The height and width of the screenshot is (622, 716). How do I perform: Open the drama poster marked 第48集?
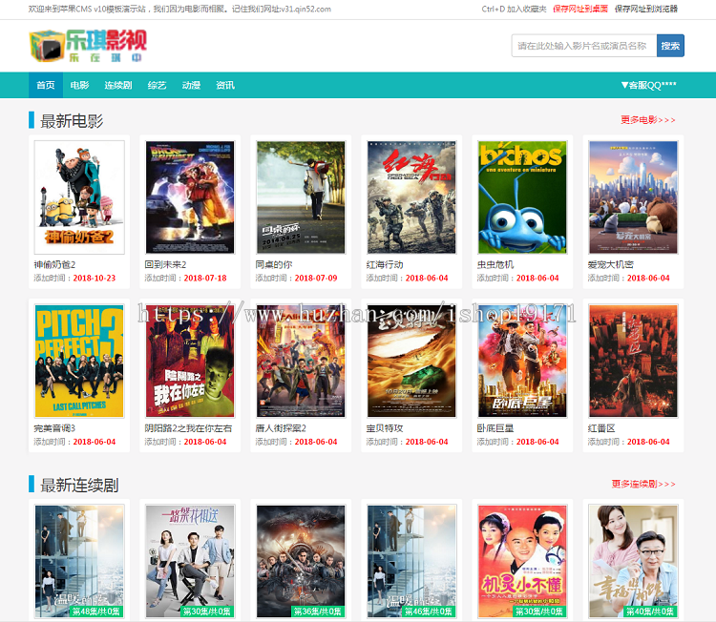(79, 561)
